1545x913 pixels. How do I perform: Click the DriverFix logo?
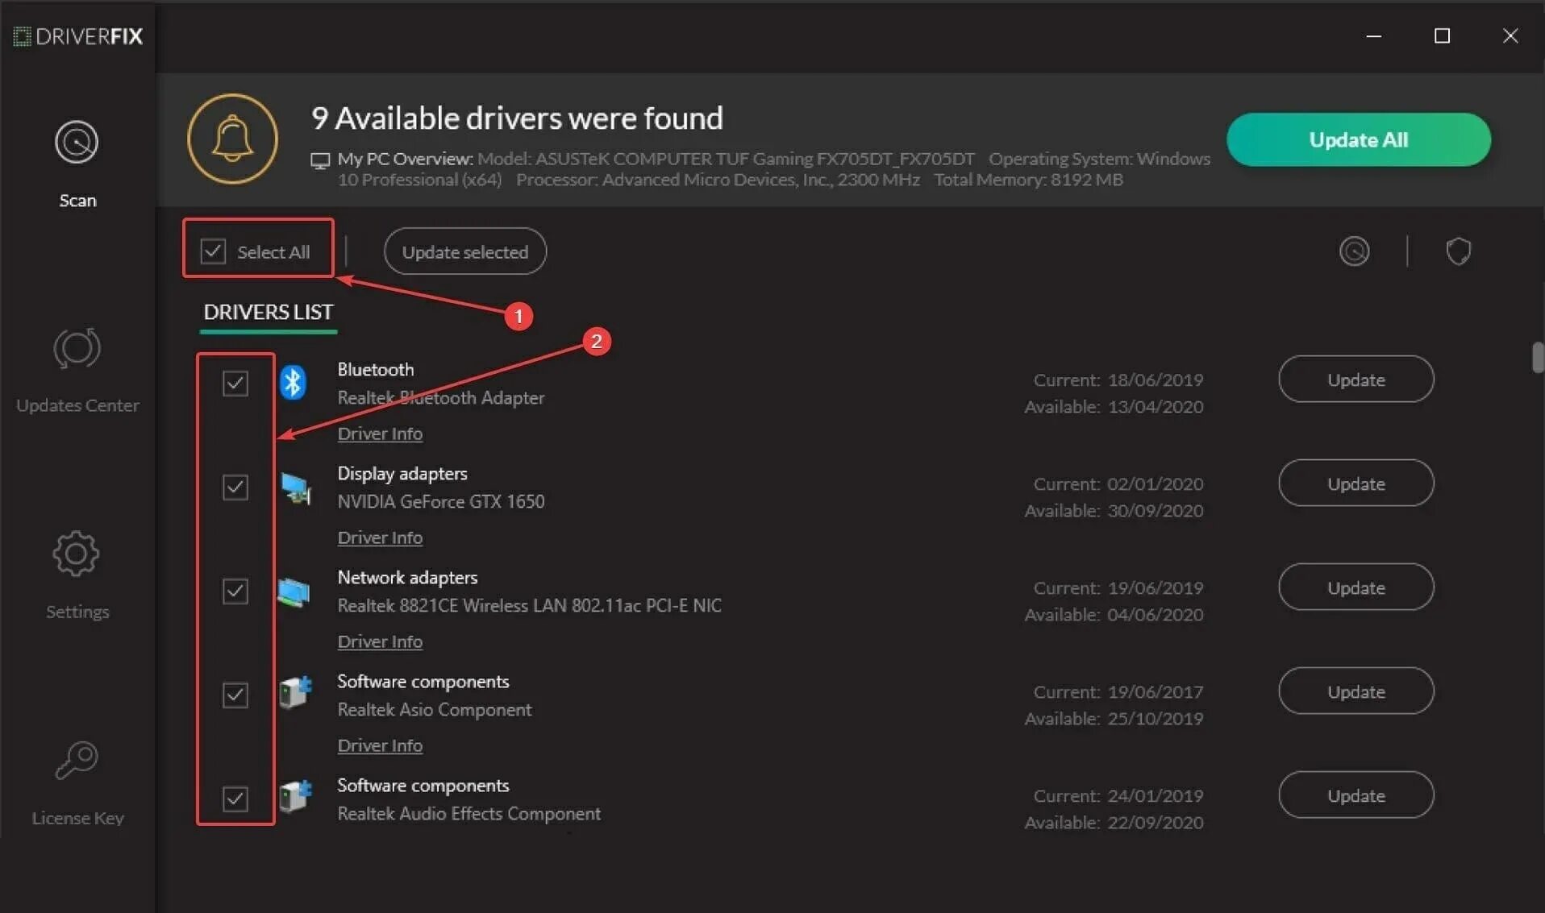coord(78,36)
